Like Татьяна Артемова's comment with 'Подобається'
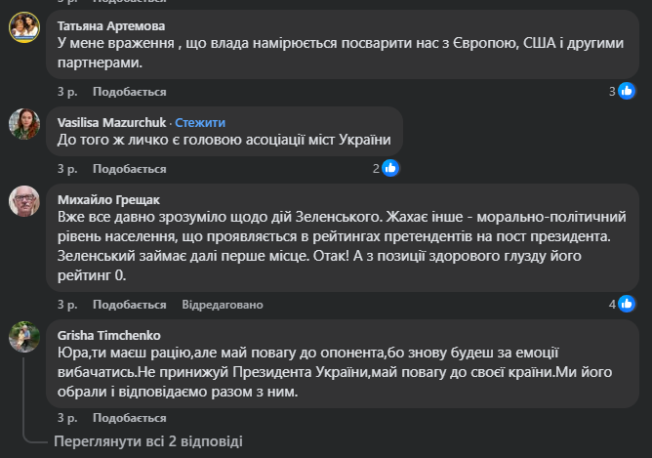Viewport: 652px width, 458px height. click(130, 91)
